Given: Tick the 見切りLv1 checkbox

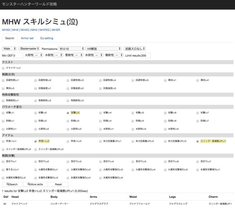Looking at the screenshot, I should point(3,162).
